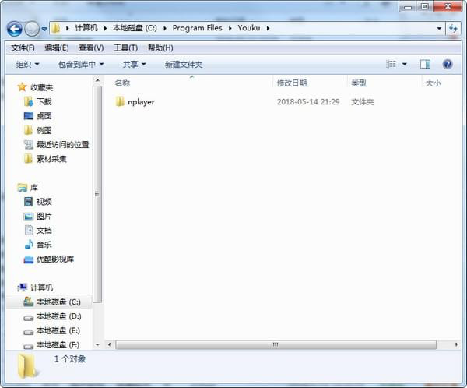Navigate to the Program Files breadcrumb
The width and height of the screenshot is (467, 388).
coord(197,28)
